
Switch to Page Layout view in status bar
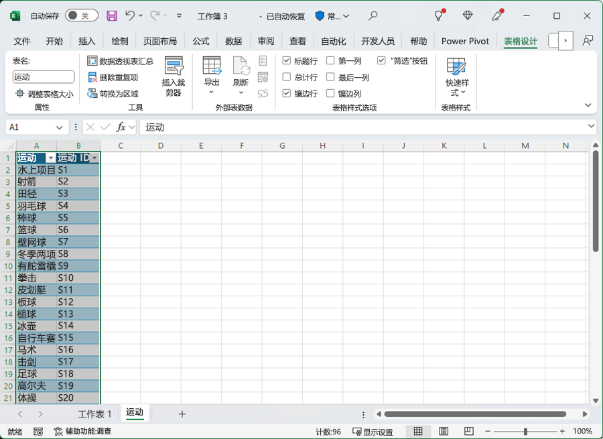[x=444, y=432]
